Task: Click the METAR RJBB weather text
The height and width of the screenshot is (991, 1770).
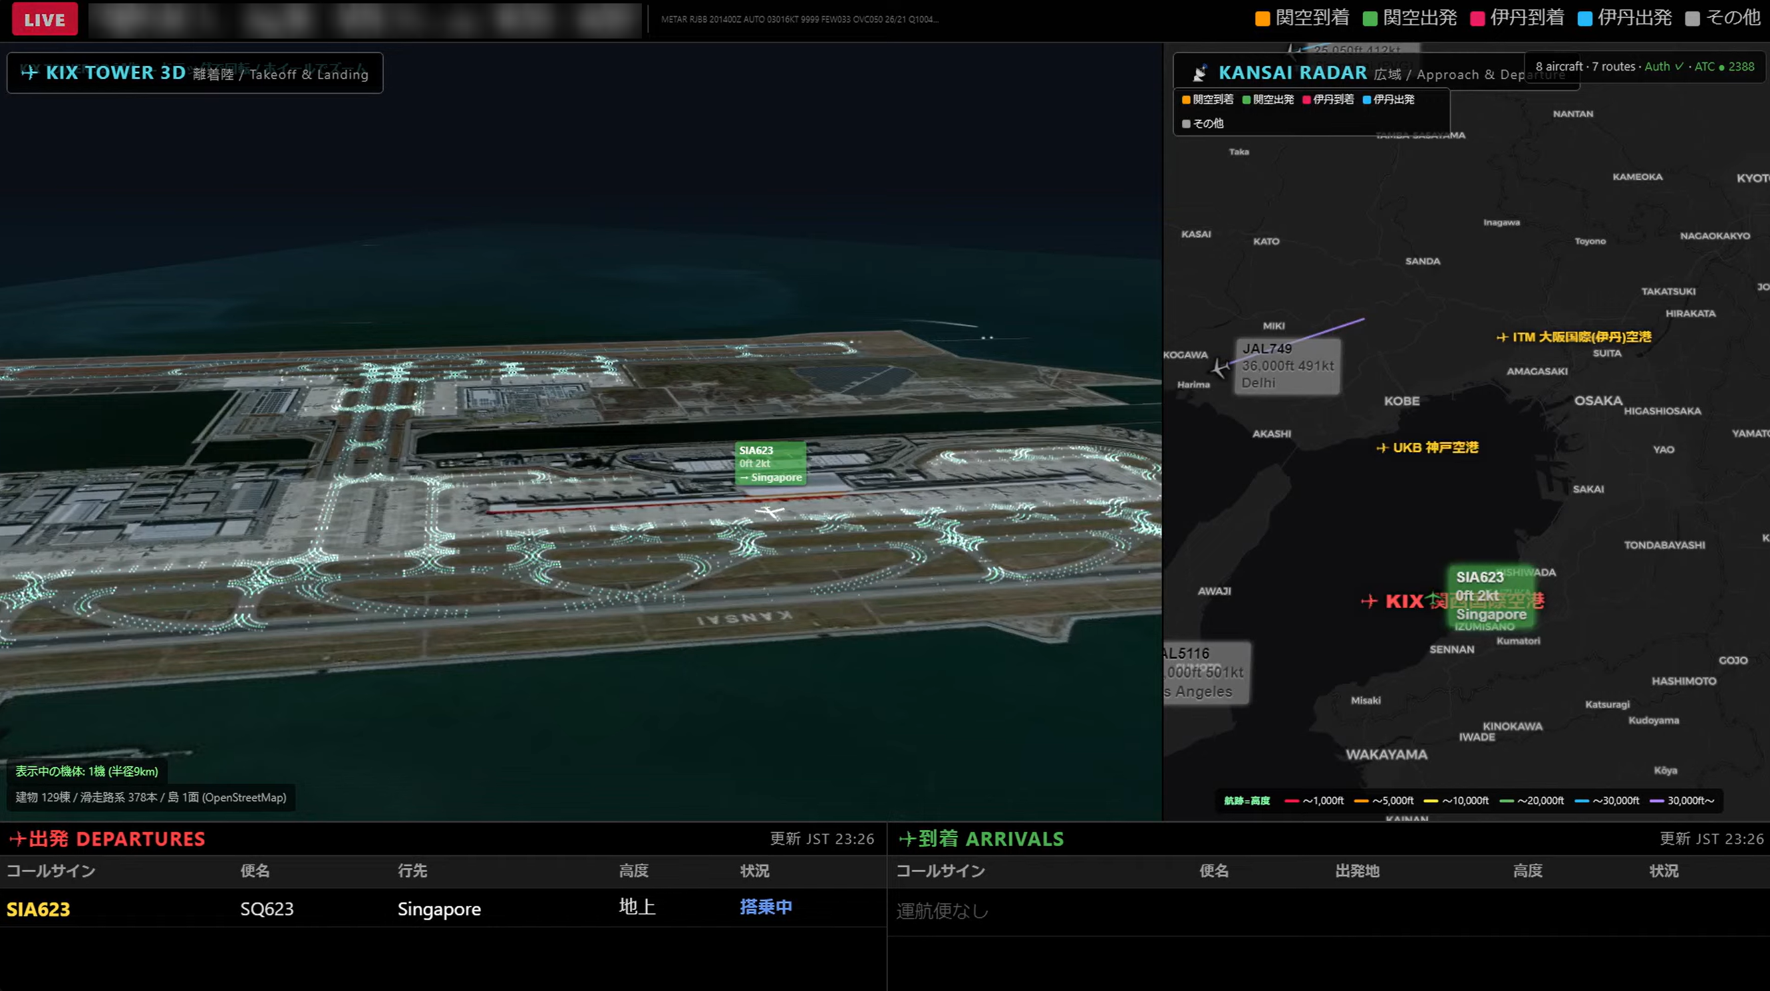Action: [x=799, y=19]
